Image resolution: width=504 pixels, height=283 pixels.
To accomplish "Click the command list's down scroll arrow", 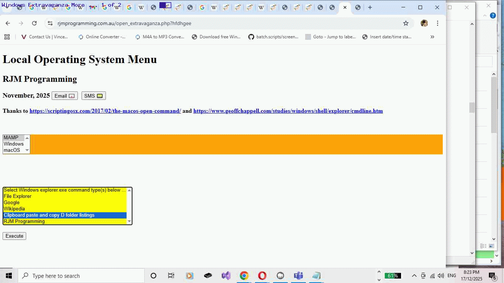I will click(129, 221).
